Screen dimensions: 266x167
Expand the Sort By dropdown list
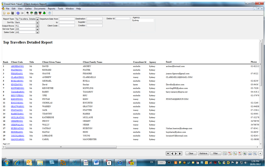[37, 22]
